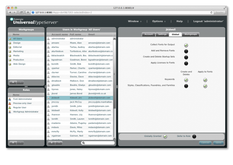Click the Editorial workgroup icon
Viewport: 233px width, 165px height.
[x=10, y=47]
